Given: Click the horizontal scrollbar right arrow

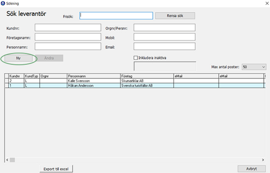Looking at the screenshot, I should point(263,160).
